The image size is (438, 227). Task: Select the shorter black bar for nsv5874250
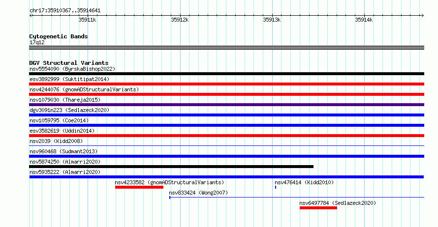coord(171,167)
